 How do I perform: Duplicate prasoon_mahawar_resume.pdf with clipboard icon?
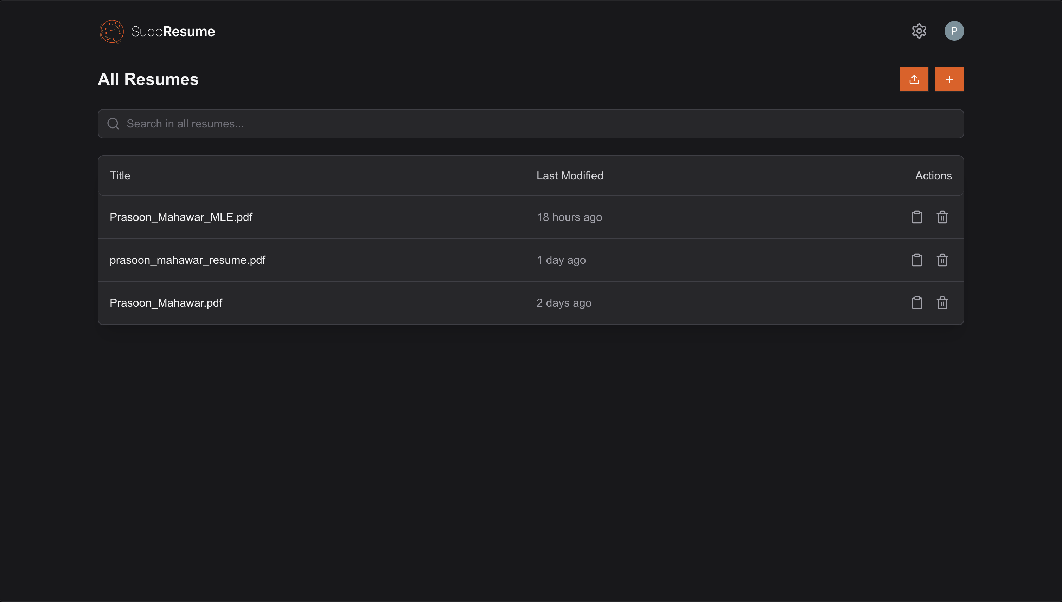(917, 260)
